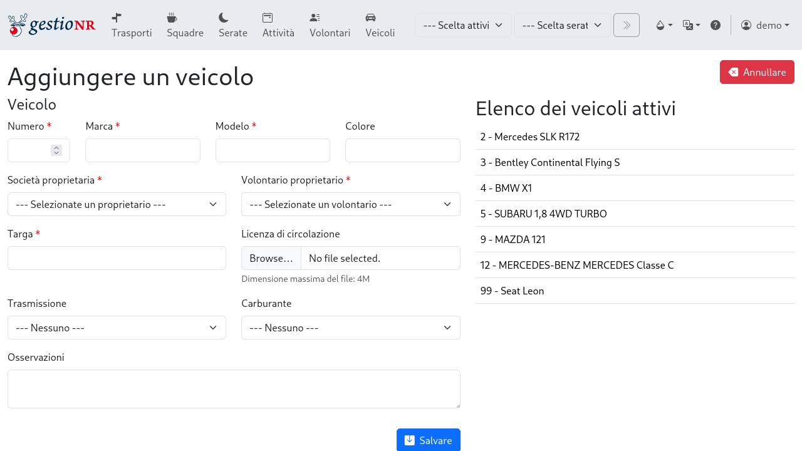This screenshot has width=802, height=451.
Task: Click the help question mark icon
Action: (x=715, y=25)
